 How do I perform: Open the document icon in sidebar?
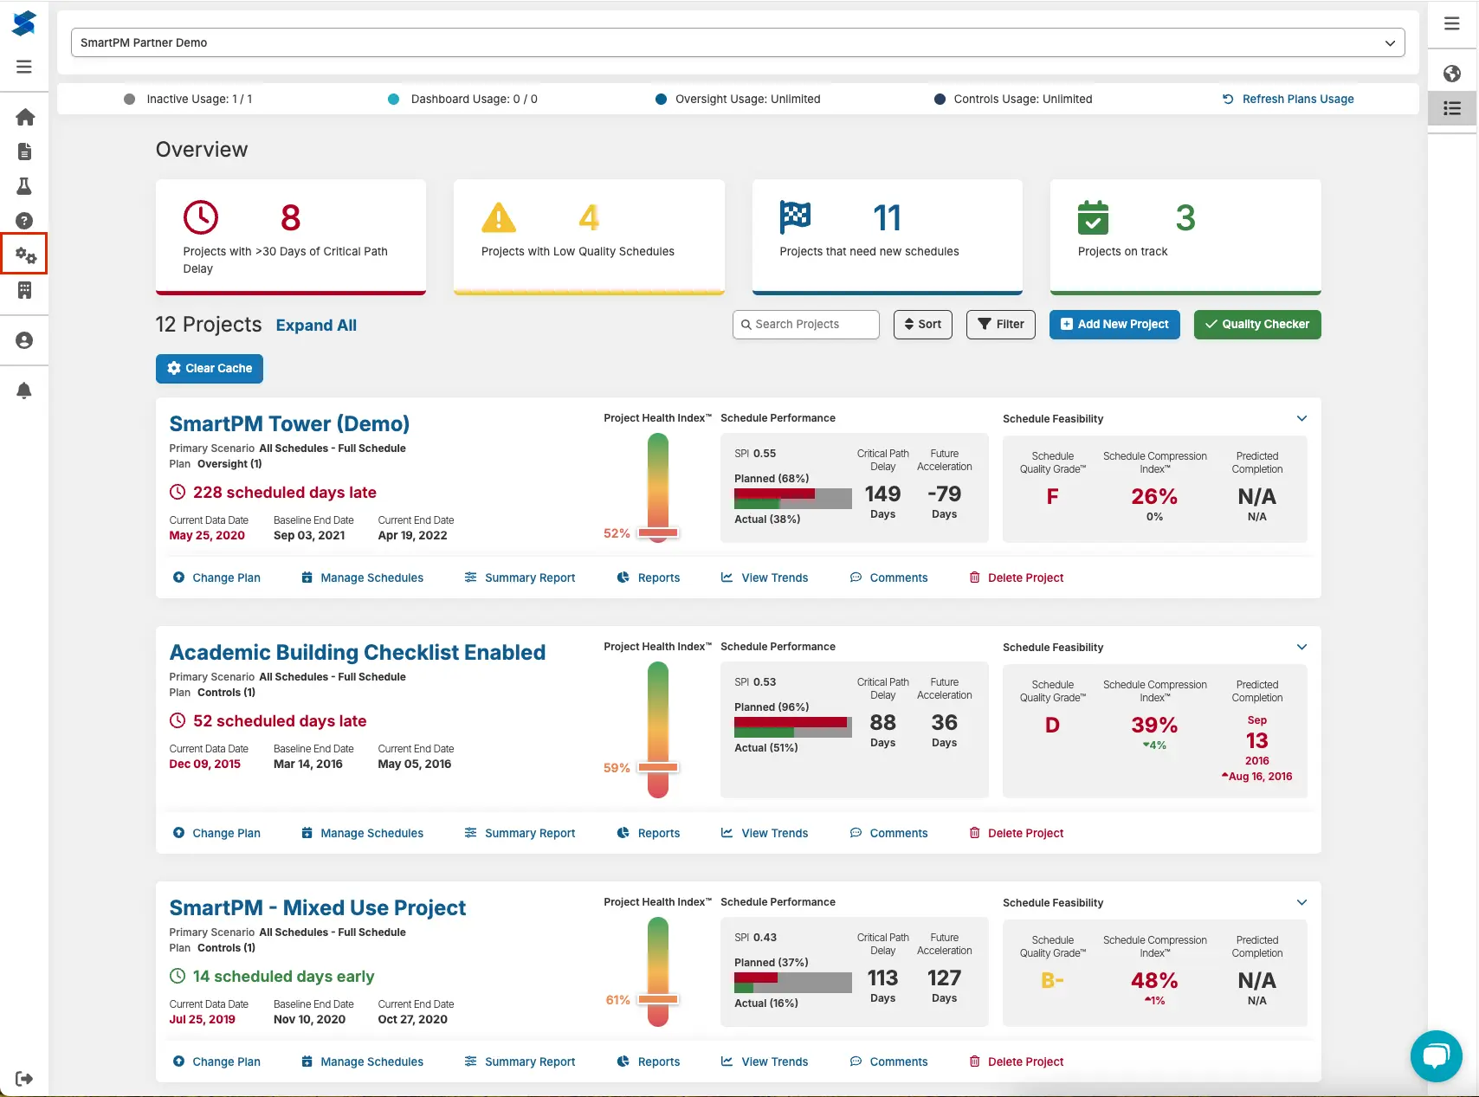click(25, 152)
